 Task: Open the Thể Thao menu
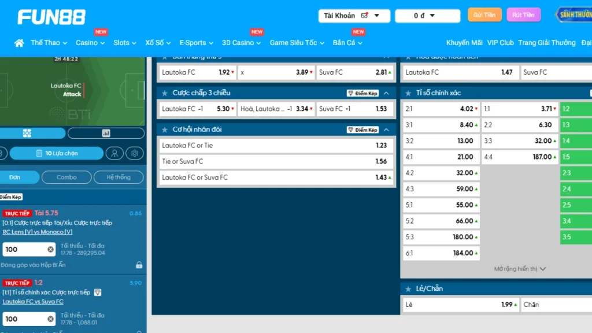coord(49,43)
